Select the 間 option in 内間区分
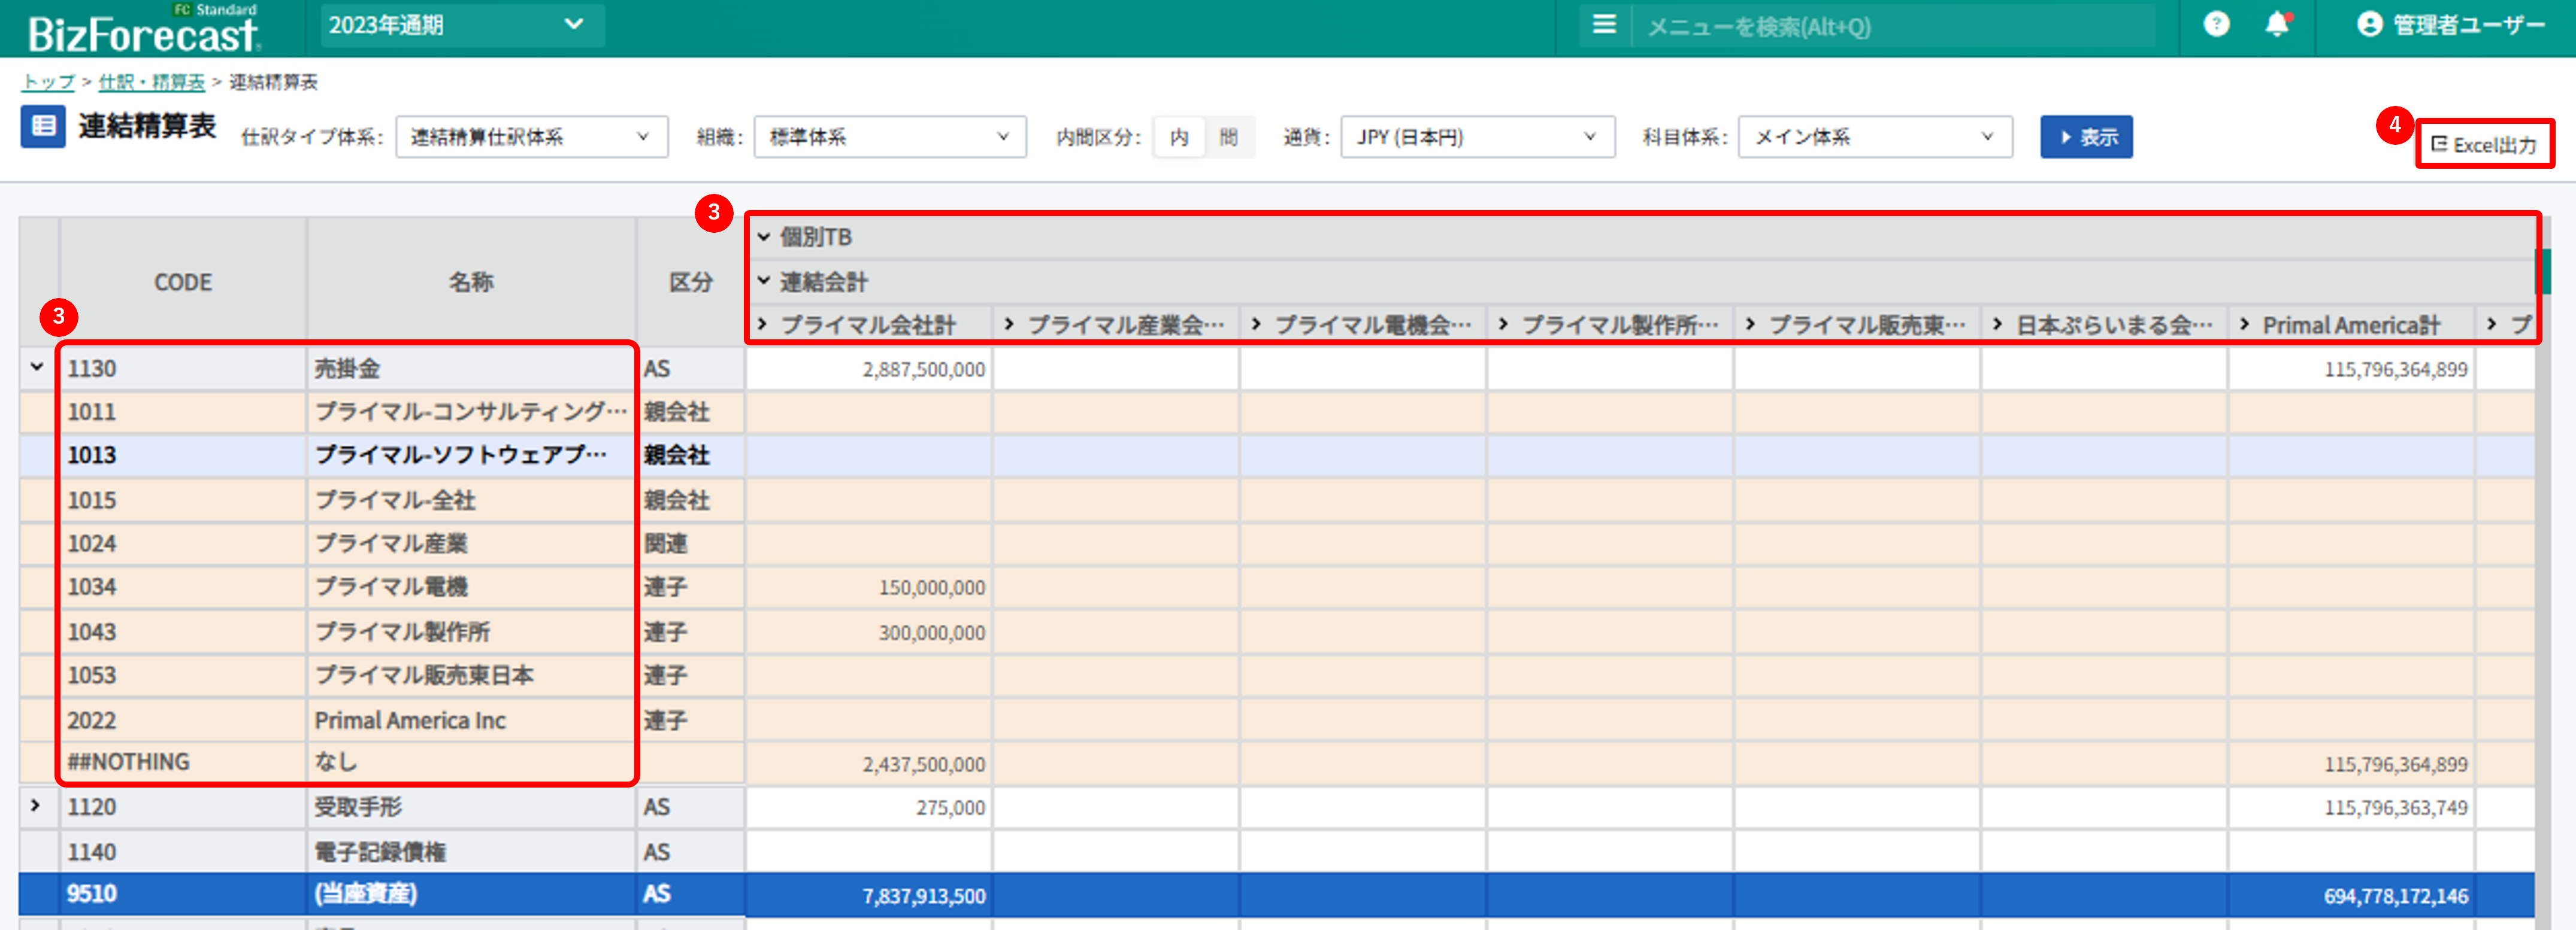Image resolution: width=2576 pixels, height=930 pixels. (1228, 137)
